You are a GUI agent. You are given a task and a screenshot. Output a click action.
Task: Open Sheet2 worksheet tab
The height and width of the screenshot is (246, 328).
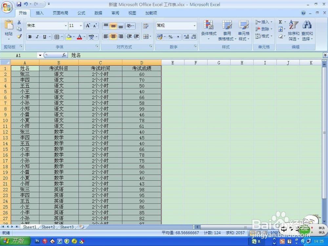pos(48,227)
